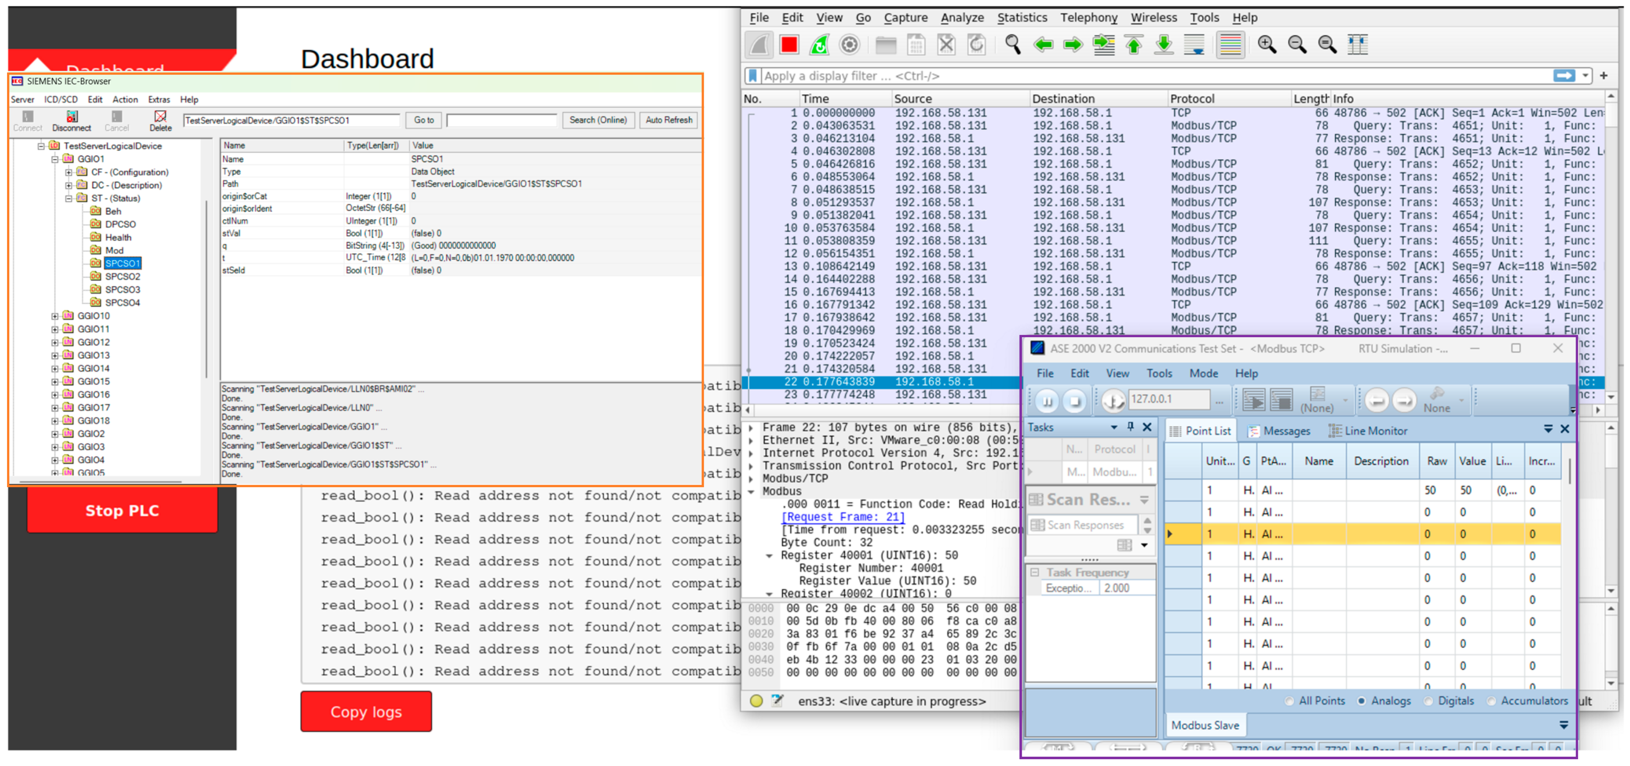Select the Digitals radio button
This screenshot has width=1630, height=766.
pyautogui.click(x=1428, y=701)
